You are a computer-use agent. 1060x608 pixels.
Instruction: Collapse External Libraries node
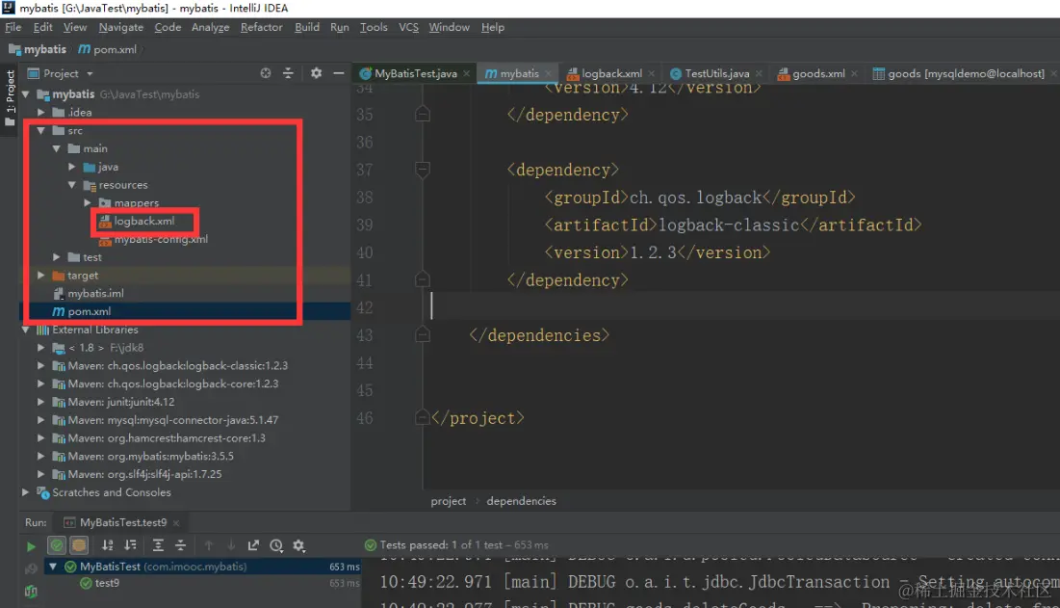[x=26, y=330]
